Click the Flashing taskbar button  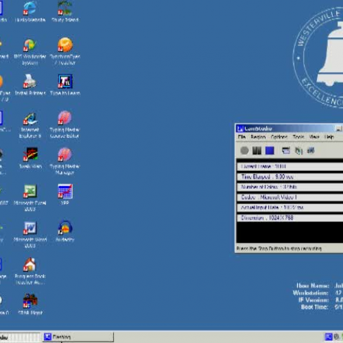coord(78,337)
